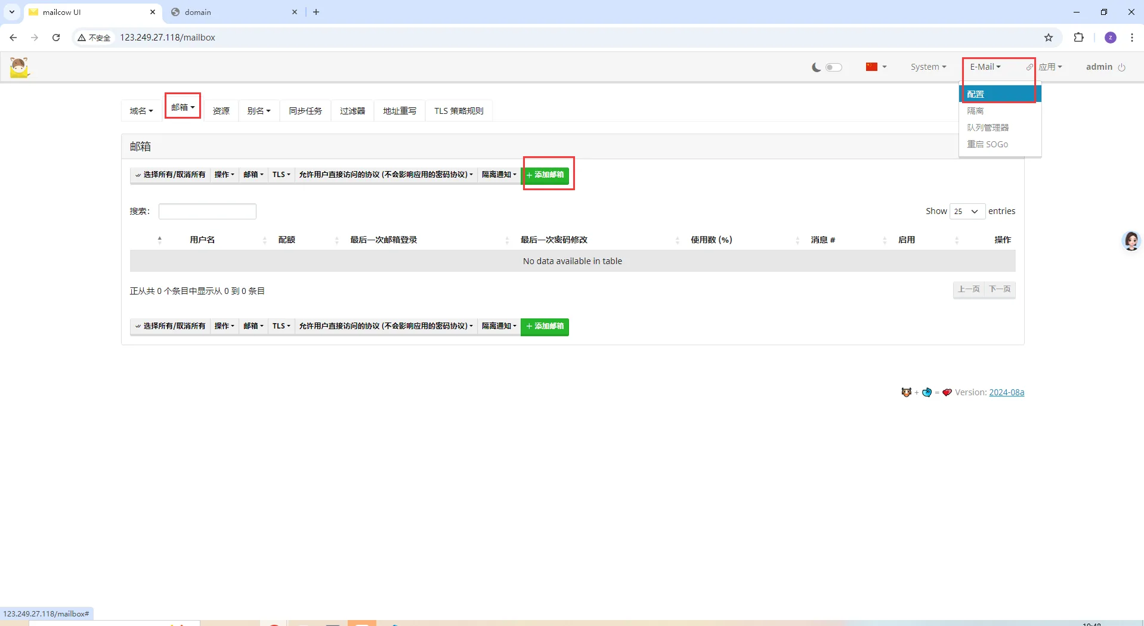
Task: Select 队列管理器 in the E-Mail menu
Action: coord(1000,128)
